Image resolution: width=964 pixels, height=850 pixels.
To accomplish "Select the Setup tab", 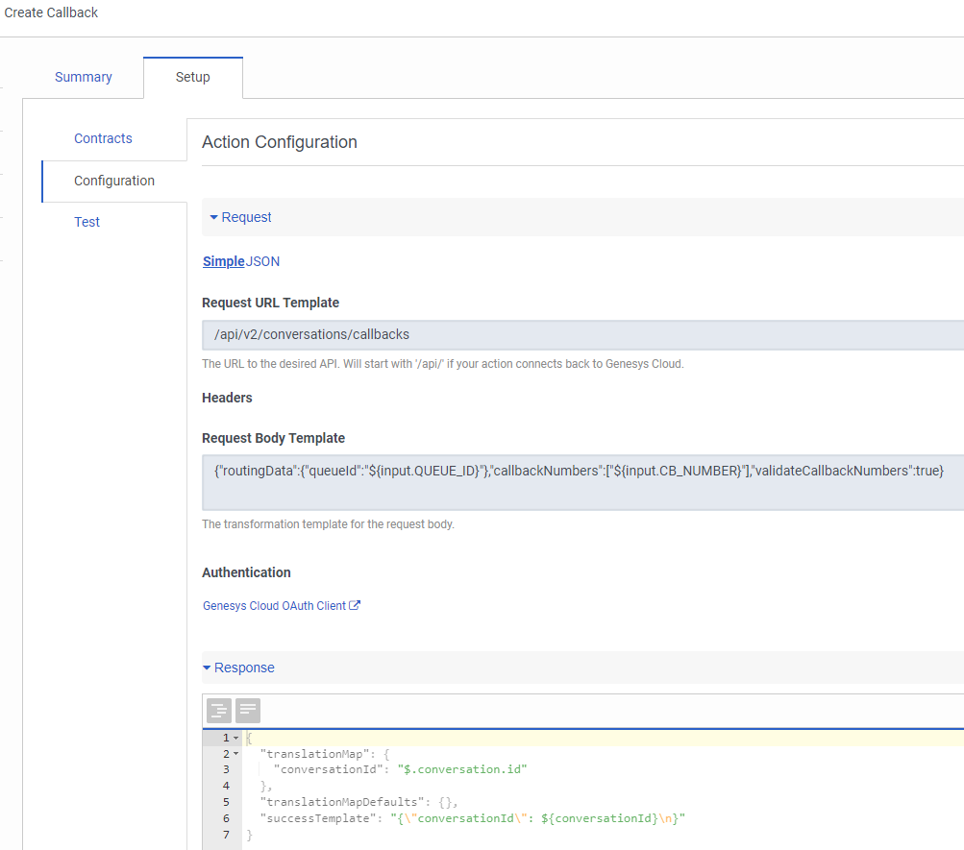I will click(x=192, y=78).
